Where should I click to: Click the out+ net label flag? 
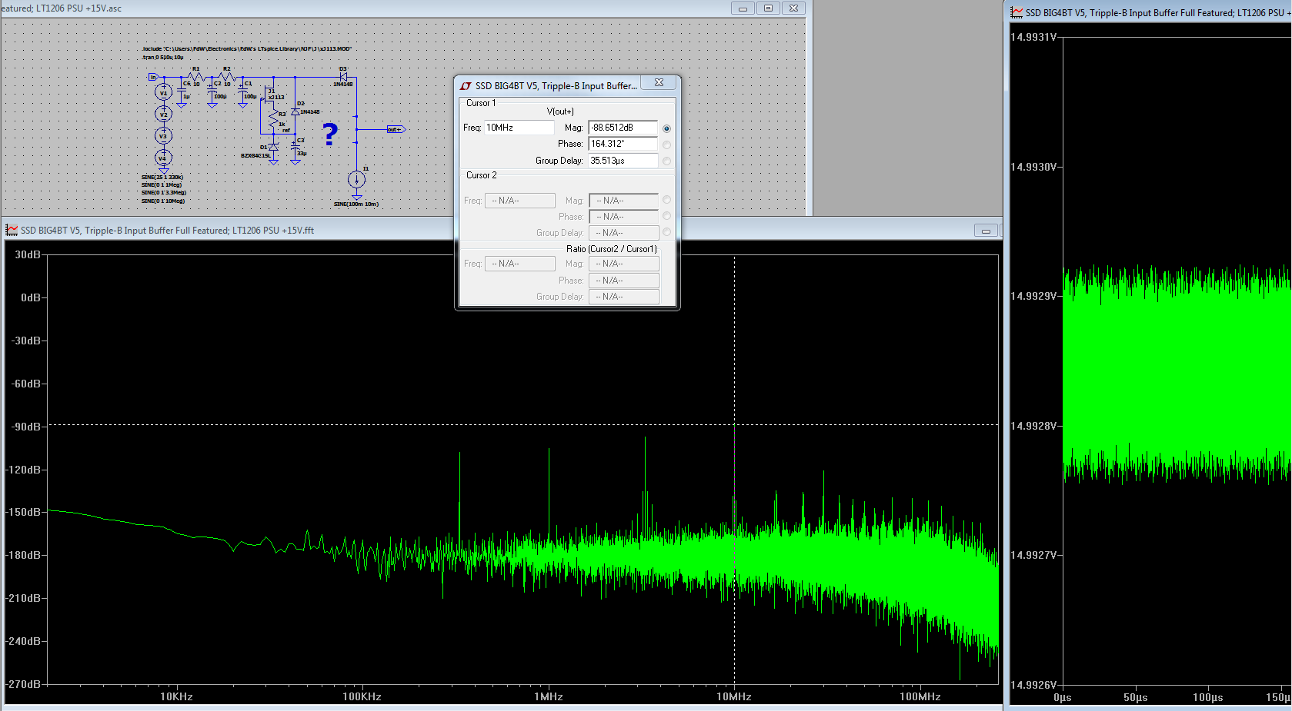(396, 129)
